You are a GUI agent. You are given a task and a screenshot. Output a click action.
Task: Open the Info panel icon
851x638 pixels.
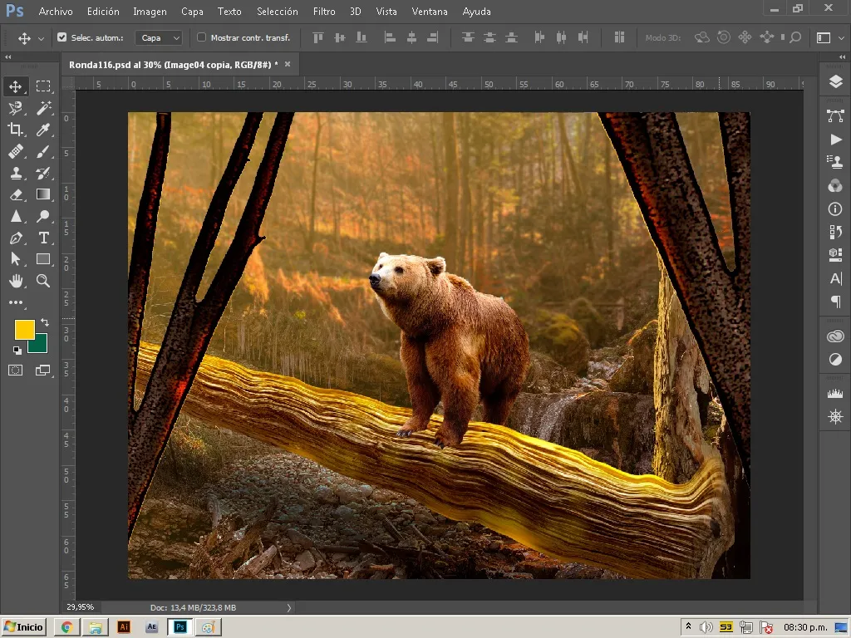point(835,209)
